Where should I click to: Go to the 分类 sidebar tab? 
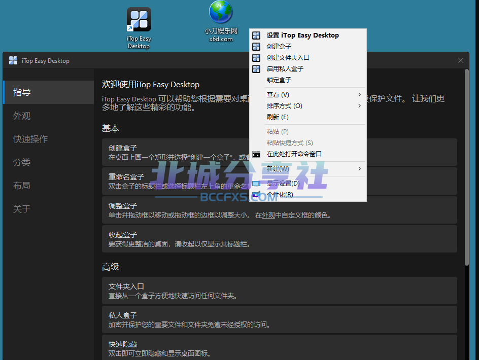click(49, 162)
